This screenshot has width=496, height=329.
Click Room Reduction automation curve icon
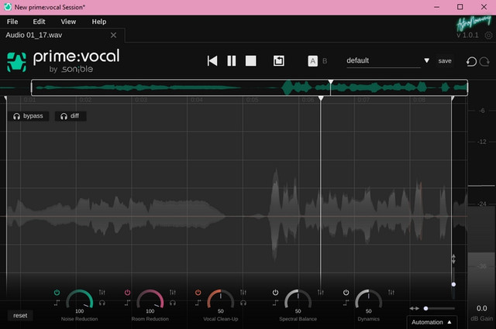(127, 303)
